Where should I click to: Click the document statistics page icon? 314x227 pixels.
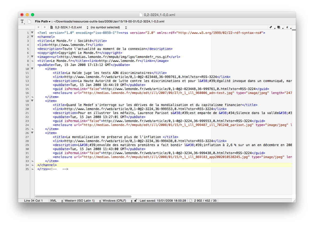[x=191, y=201]
